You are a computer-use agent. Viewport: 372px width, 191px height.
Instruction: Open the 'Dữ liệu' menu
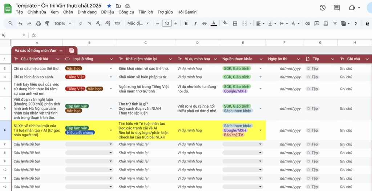(x=108, y=12)
